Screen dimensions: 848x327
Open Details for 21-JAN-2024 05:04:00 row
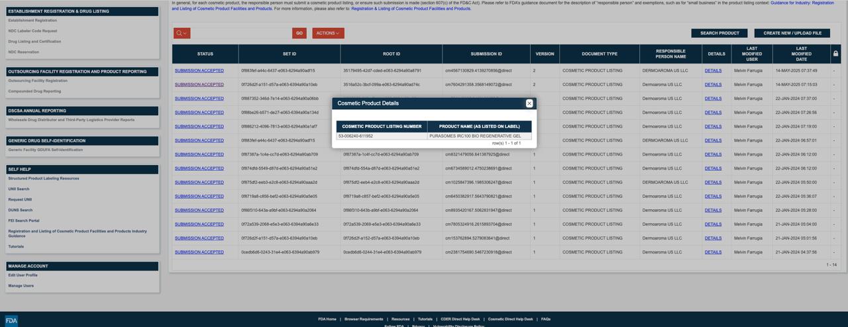(x=713, y=224)
